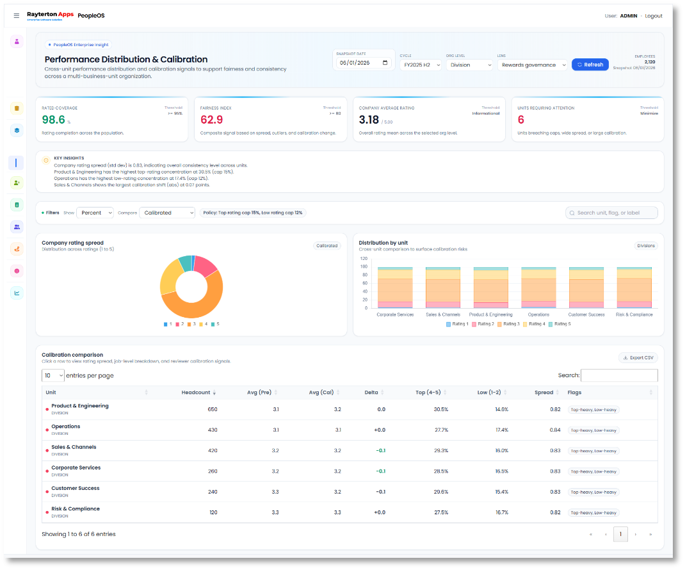Image resolution: width=685 pixels, height=570 pixels.
Task: Click the PeopleOS header label
Action: tap(90, 15)
